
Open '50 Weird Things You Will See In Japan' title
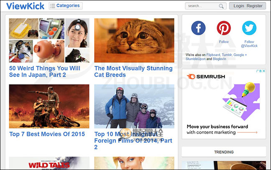click(45, 72)
